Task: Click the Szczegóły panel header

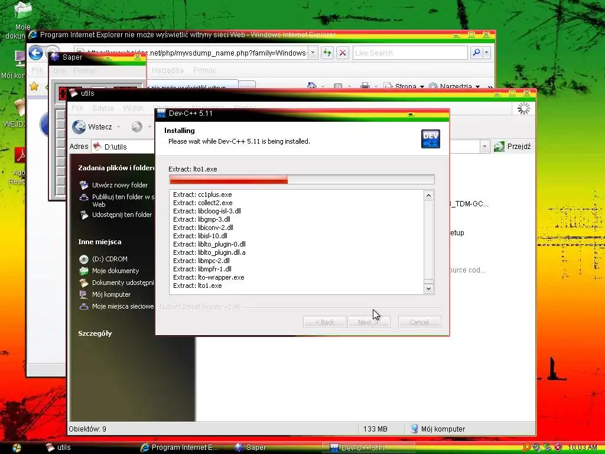Action: tap(95, 333)
